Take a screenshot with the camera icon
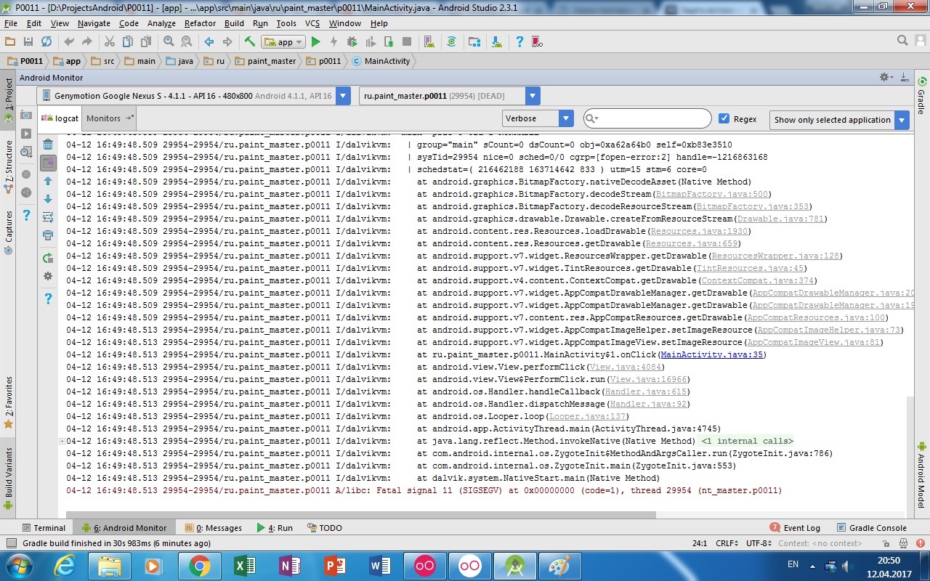930x581 pixels. pos(26,115)
